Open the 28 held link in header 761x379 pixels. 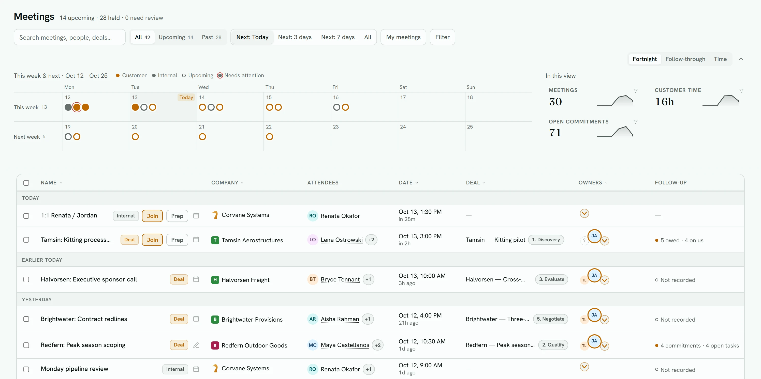coord(110,18)
